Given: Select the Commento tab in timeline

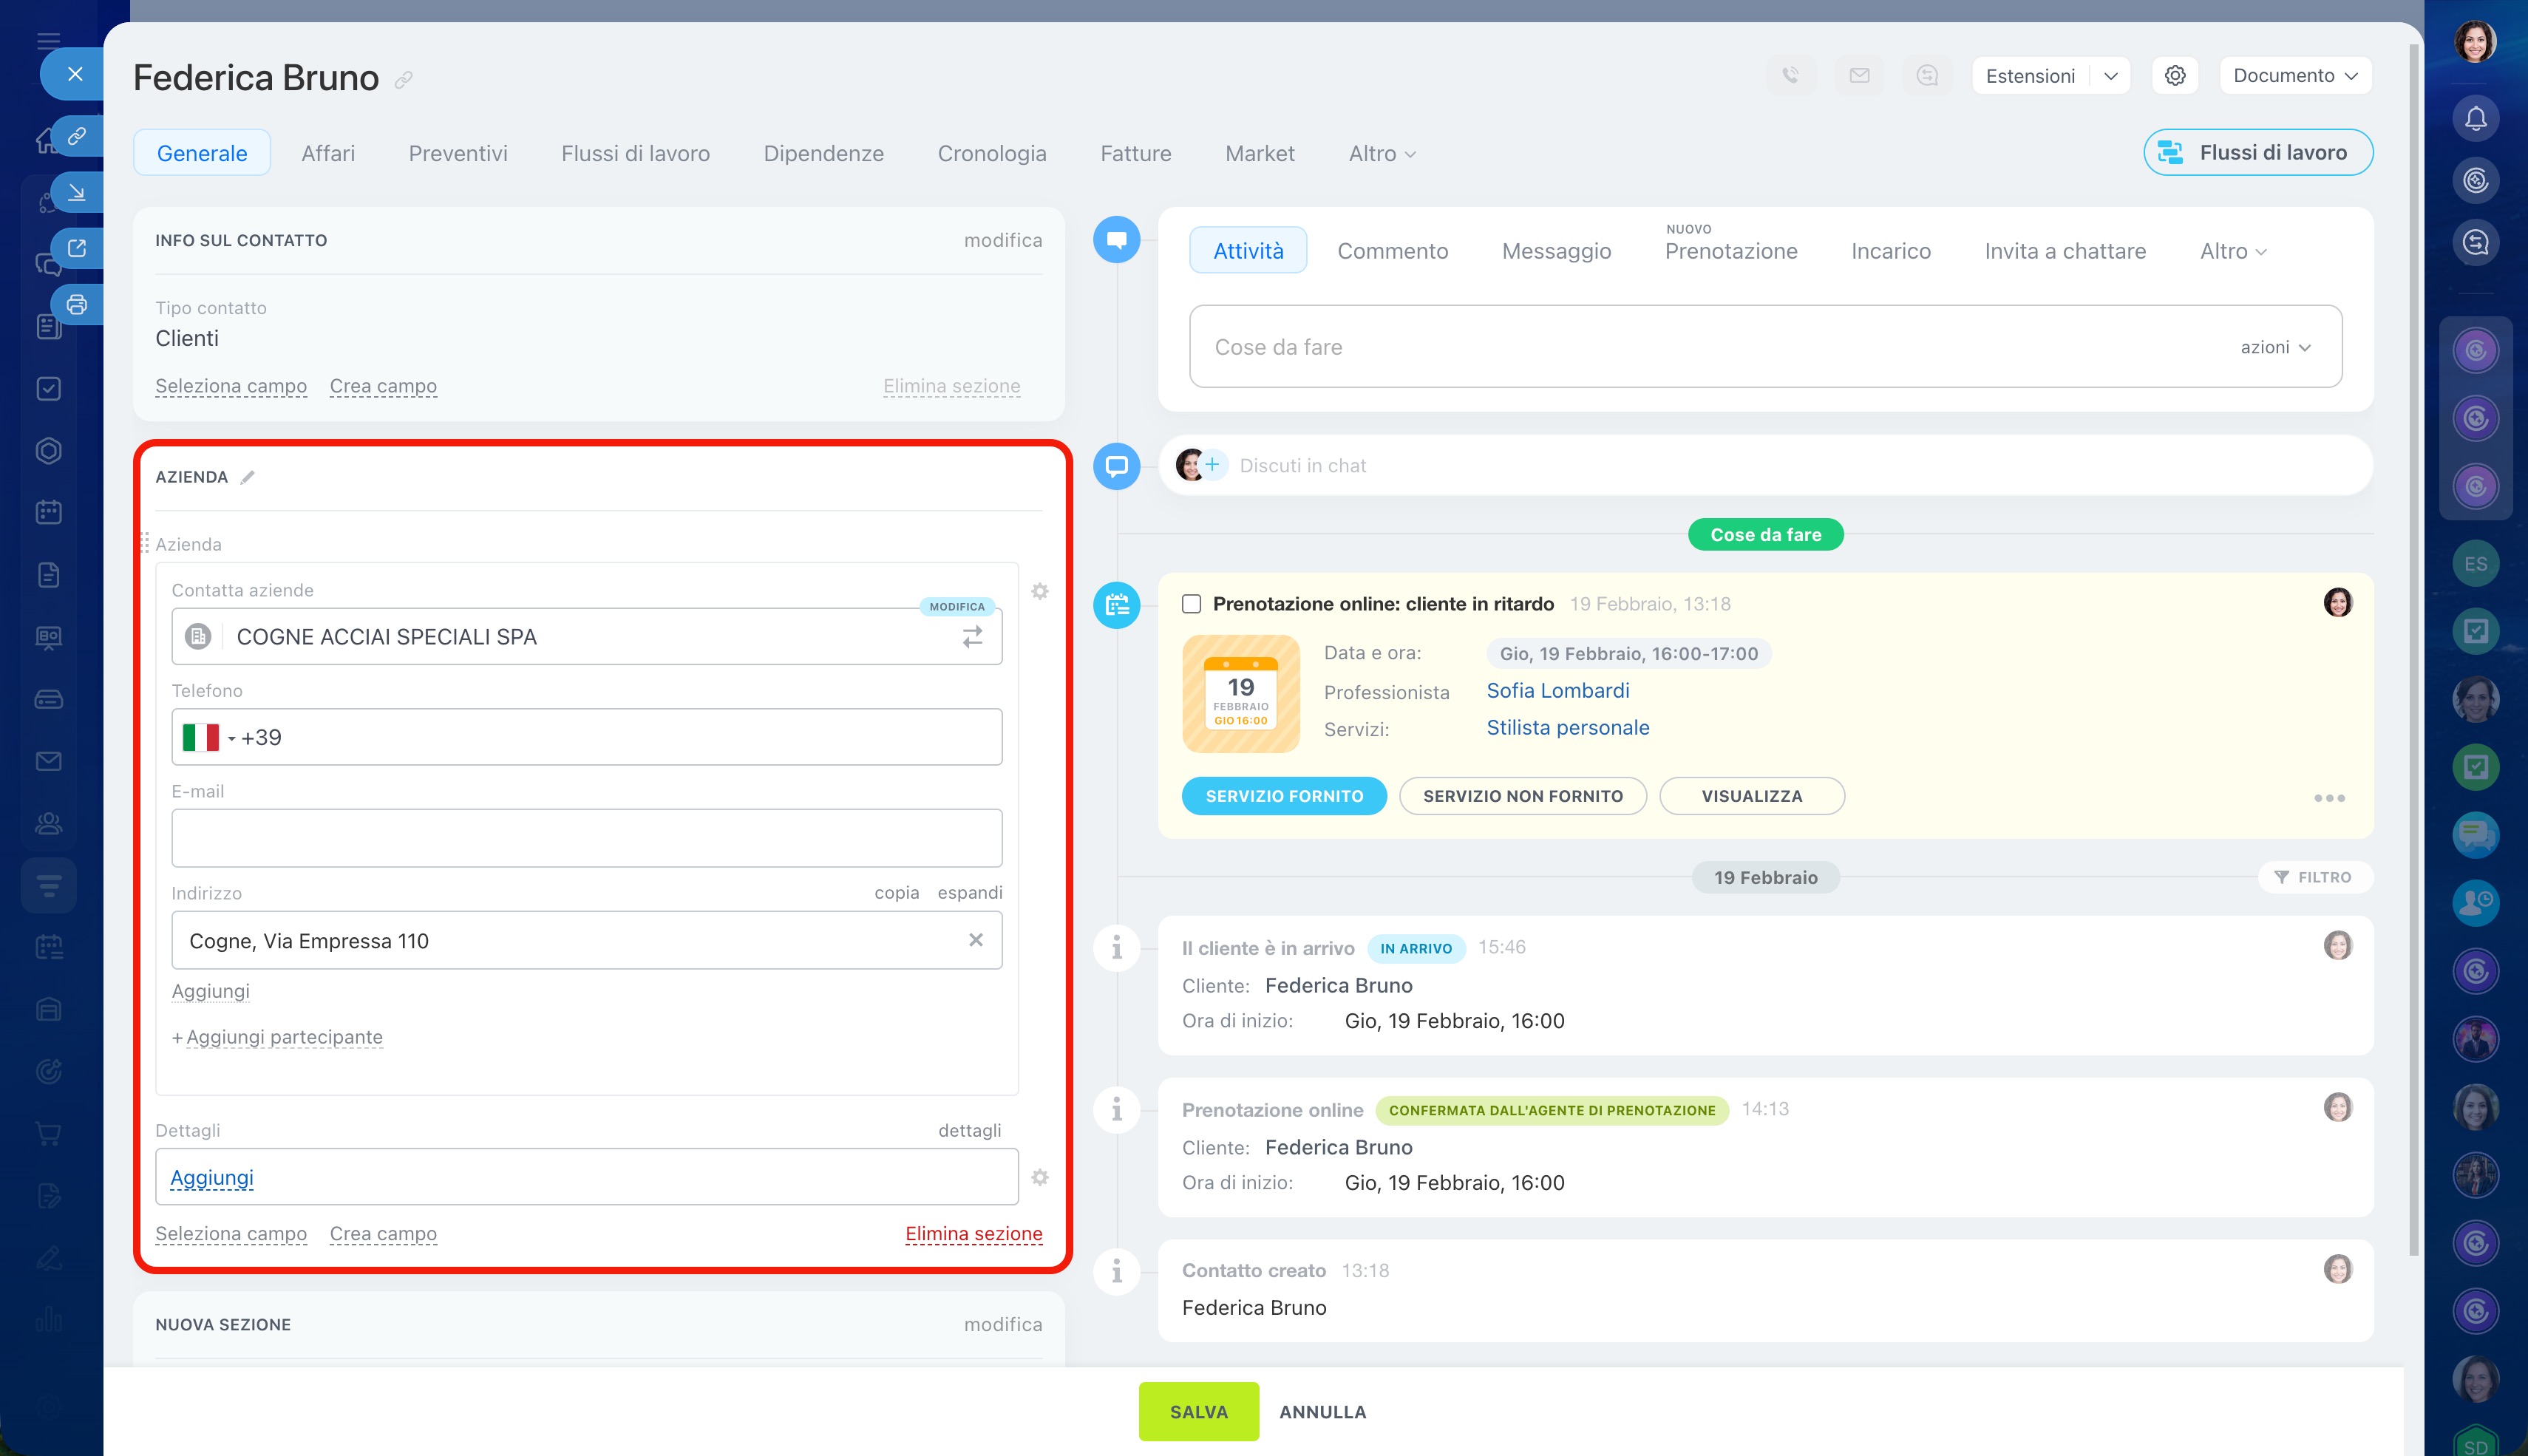Looking at the screenshot, I should tap(1392, 251).
